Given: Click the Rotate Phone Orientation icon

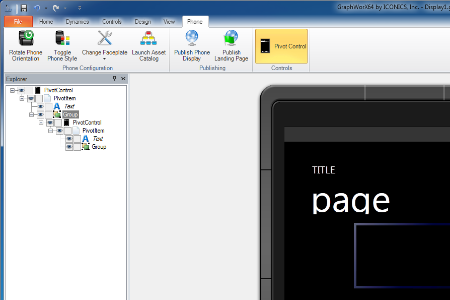Looking at the screenshot, I should [x=26, y=39].
